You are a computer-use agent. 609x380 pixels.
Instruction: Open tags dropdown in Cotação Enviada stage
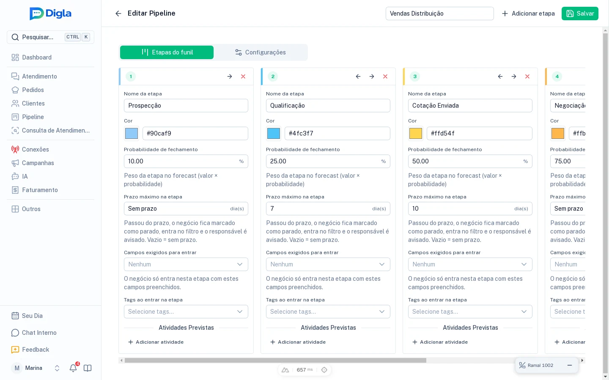470,312
